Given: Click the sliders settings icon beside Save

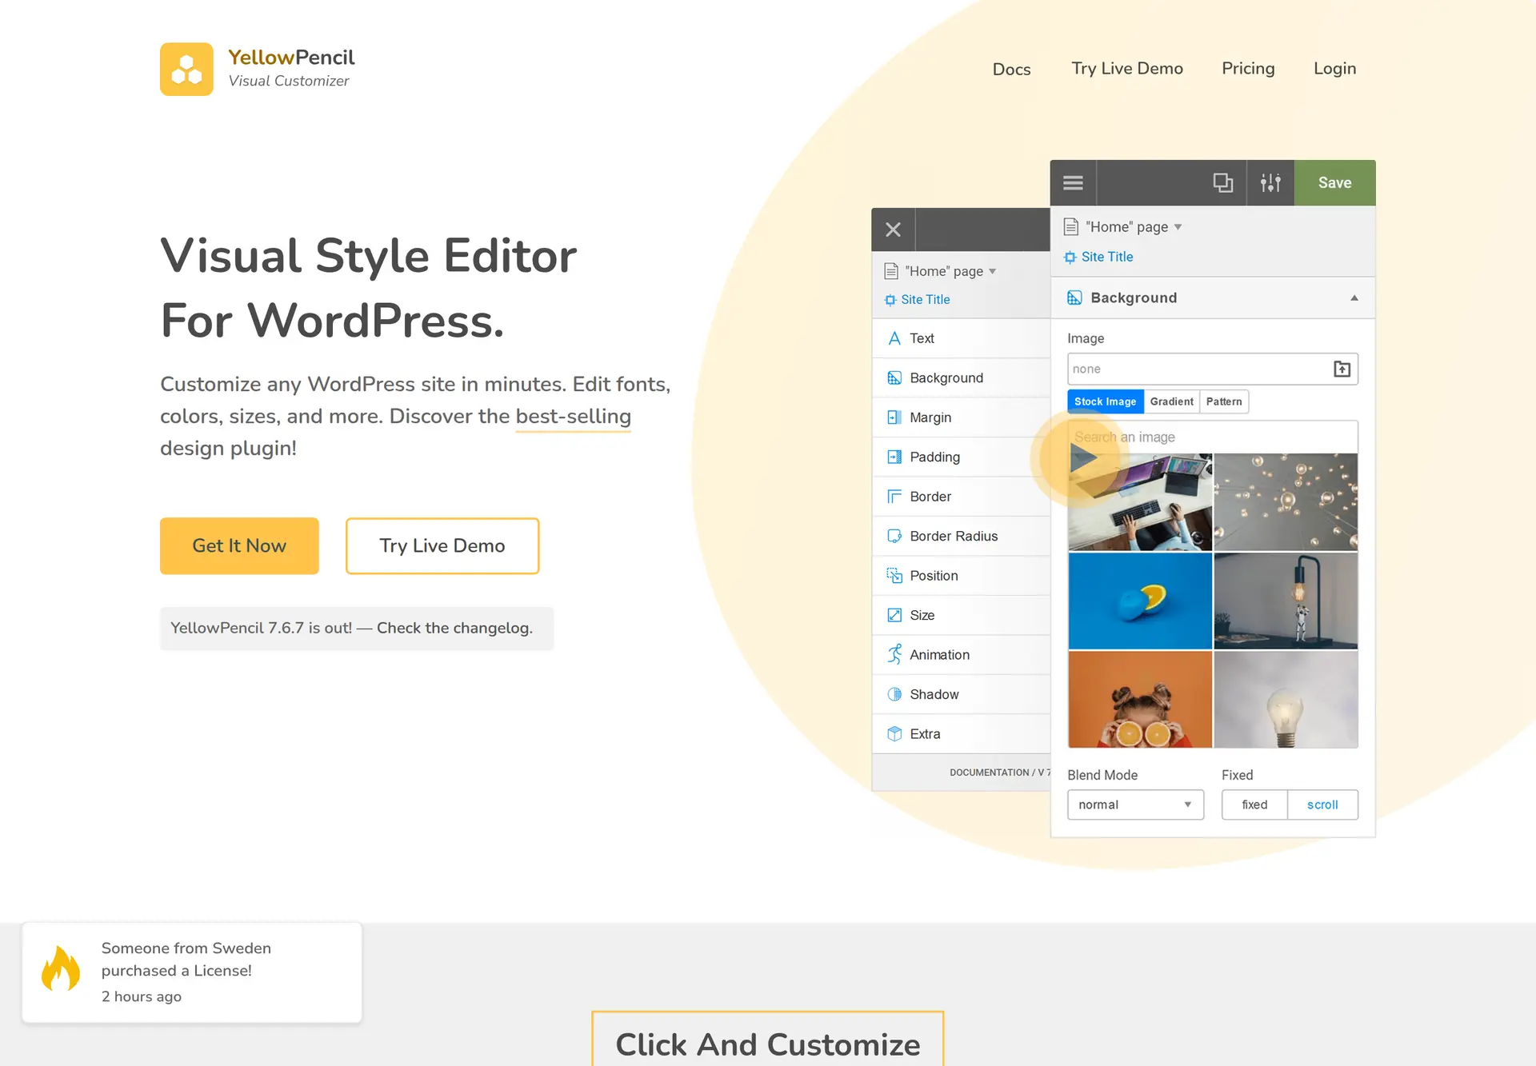Looking at the screenshot, I should point(1270,183).
